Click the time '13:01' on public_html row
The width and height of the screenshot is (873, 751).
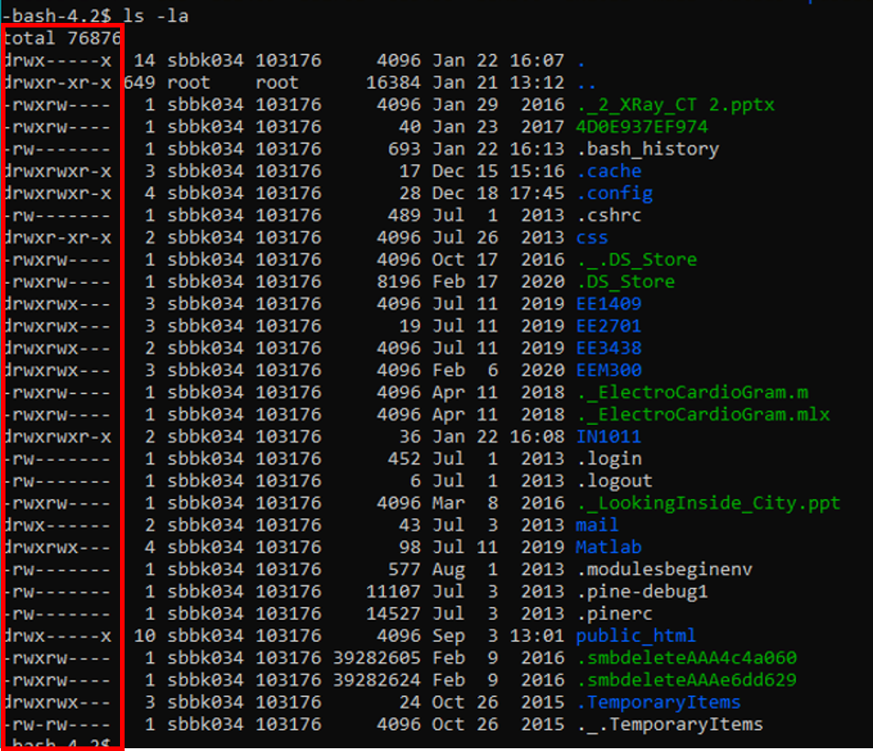(x=537, y=636)
